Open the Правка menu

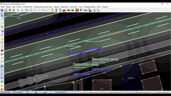click(8, 7)
